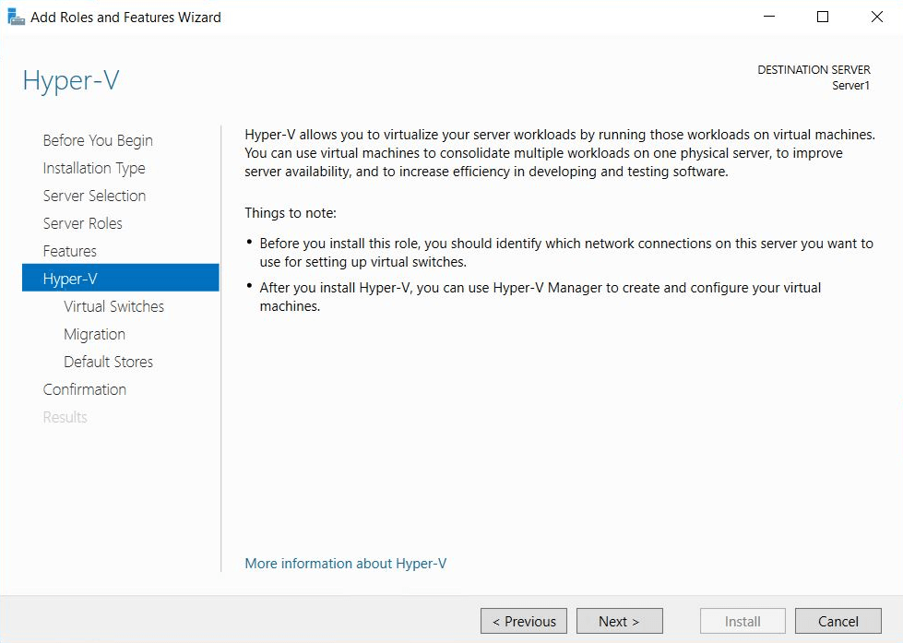Select Before You Begin in the sidebar
This screenshot has width=903, height=643.
tap(97, 140)
